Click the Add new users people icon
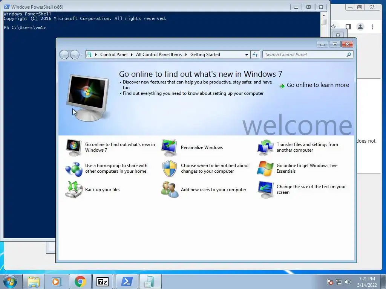This screenshot has height=289, width=386. click(x=170, y=190)
